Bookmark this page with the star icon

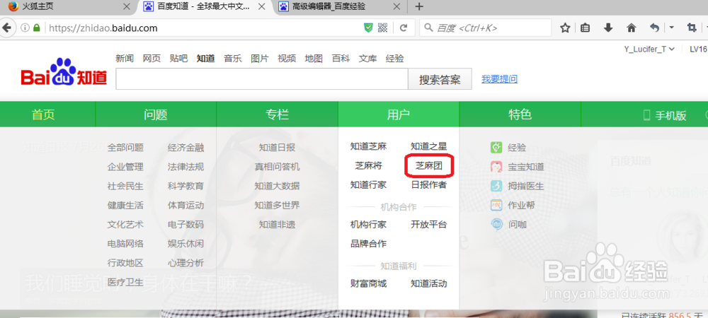coord(565,28)
